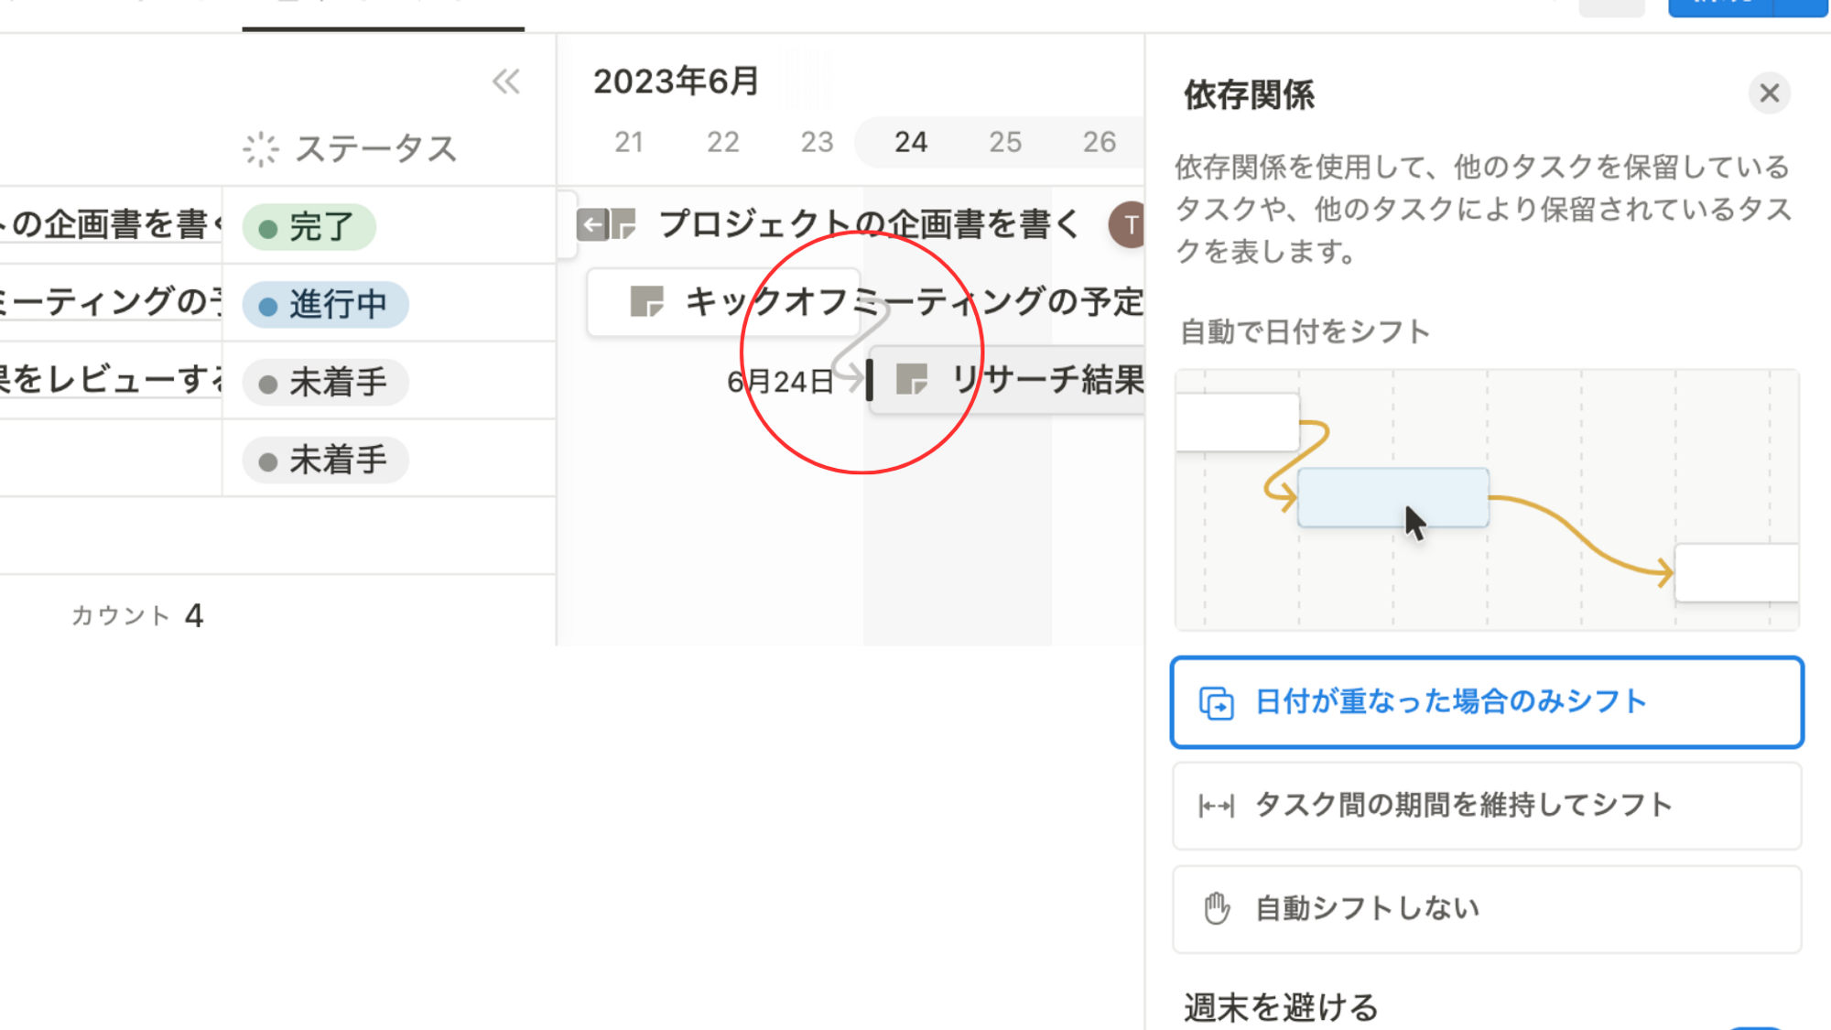Close the 依存関係 panel
This screenshot has height=1030, width=1831.
tap(1769, 93)
